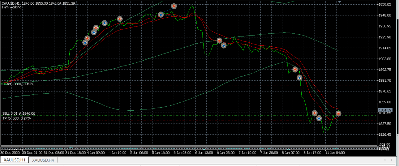399x166 pixels.
Task: Select the red dashed stop loss line
Action: [189, 86]
